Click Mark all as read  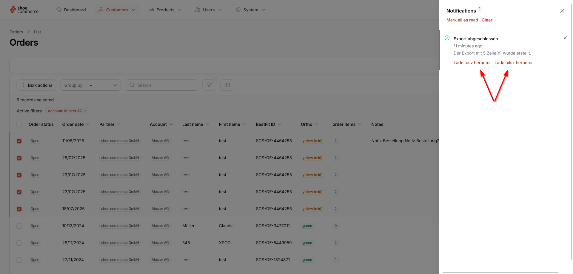tap(462, 20)
